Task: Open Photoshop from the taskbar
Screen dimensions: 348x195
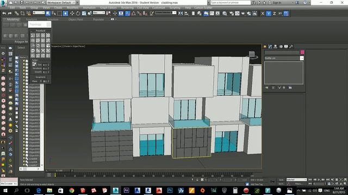Action: [x=170, y=190]
